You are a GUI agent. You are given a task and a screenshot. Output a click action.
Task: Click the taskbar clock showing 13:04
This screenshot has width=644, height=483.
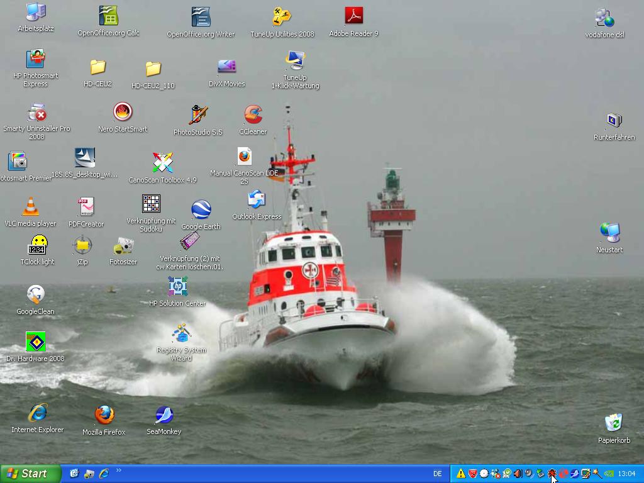626,474
